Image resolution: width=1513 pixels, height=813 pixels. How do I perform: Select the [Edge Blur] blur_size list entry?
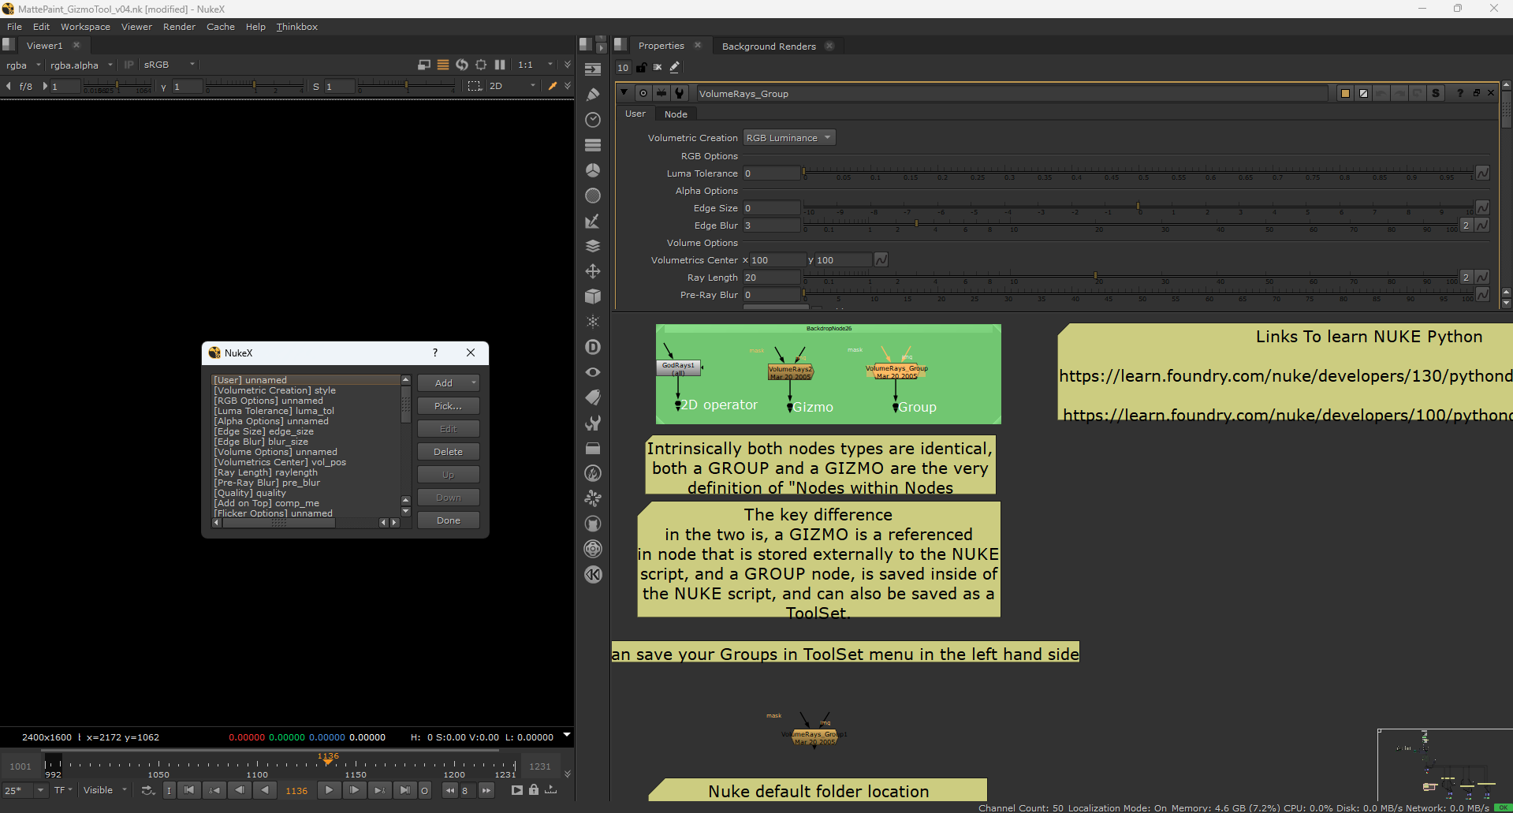[x=261, y=442]
